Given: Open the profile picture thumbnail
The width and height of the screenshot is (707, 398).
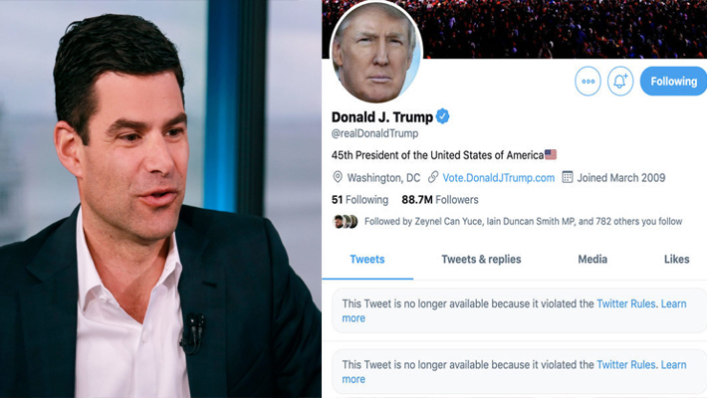Looking at the screenshot, I should (375, 52).
